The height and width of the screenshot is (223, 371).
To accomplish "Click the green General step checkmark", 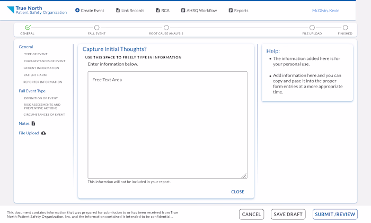I will coord(28,27).
